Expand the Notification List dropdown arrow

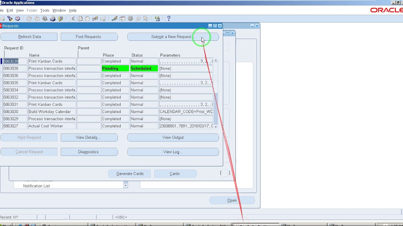point(125,186)
